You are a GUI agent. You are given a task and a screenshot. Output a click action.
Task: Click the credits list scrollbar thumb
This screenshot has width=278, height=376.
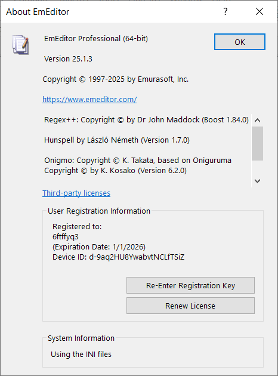[257, 143]
